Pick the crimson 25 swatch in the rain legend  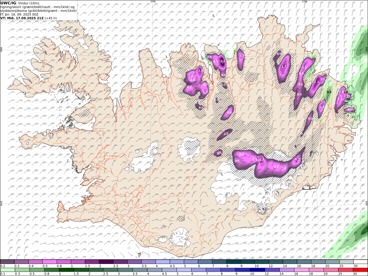point(346,270)
